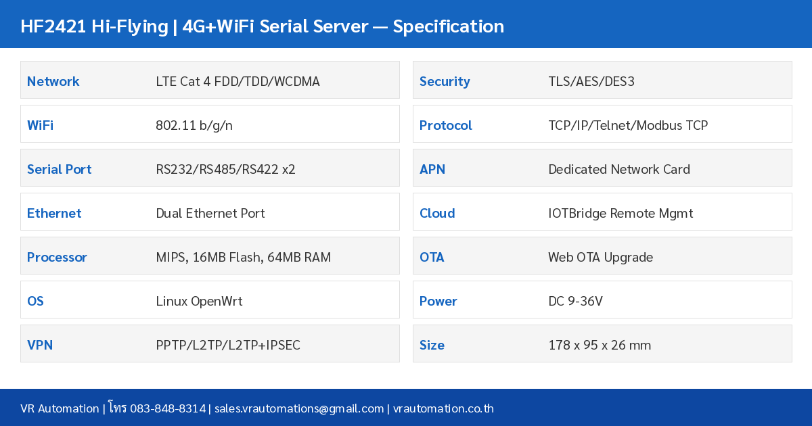Click the Network specification label
This screenshot has width=812, height=426.
pos(53,81)
